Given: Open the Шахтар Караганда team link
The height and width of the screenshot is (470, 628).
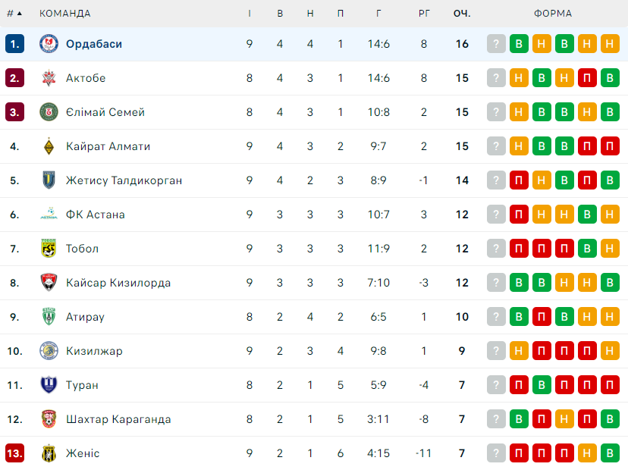Looking at the screenshot, I should [118, 419].
